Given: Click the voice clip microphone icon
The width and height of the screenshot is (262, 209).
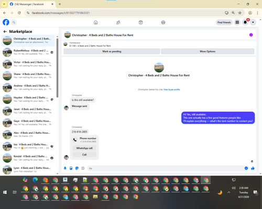Looking at the screenshot, I should [65, 168].
